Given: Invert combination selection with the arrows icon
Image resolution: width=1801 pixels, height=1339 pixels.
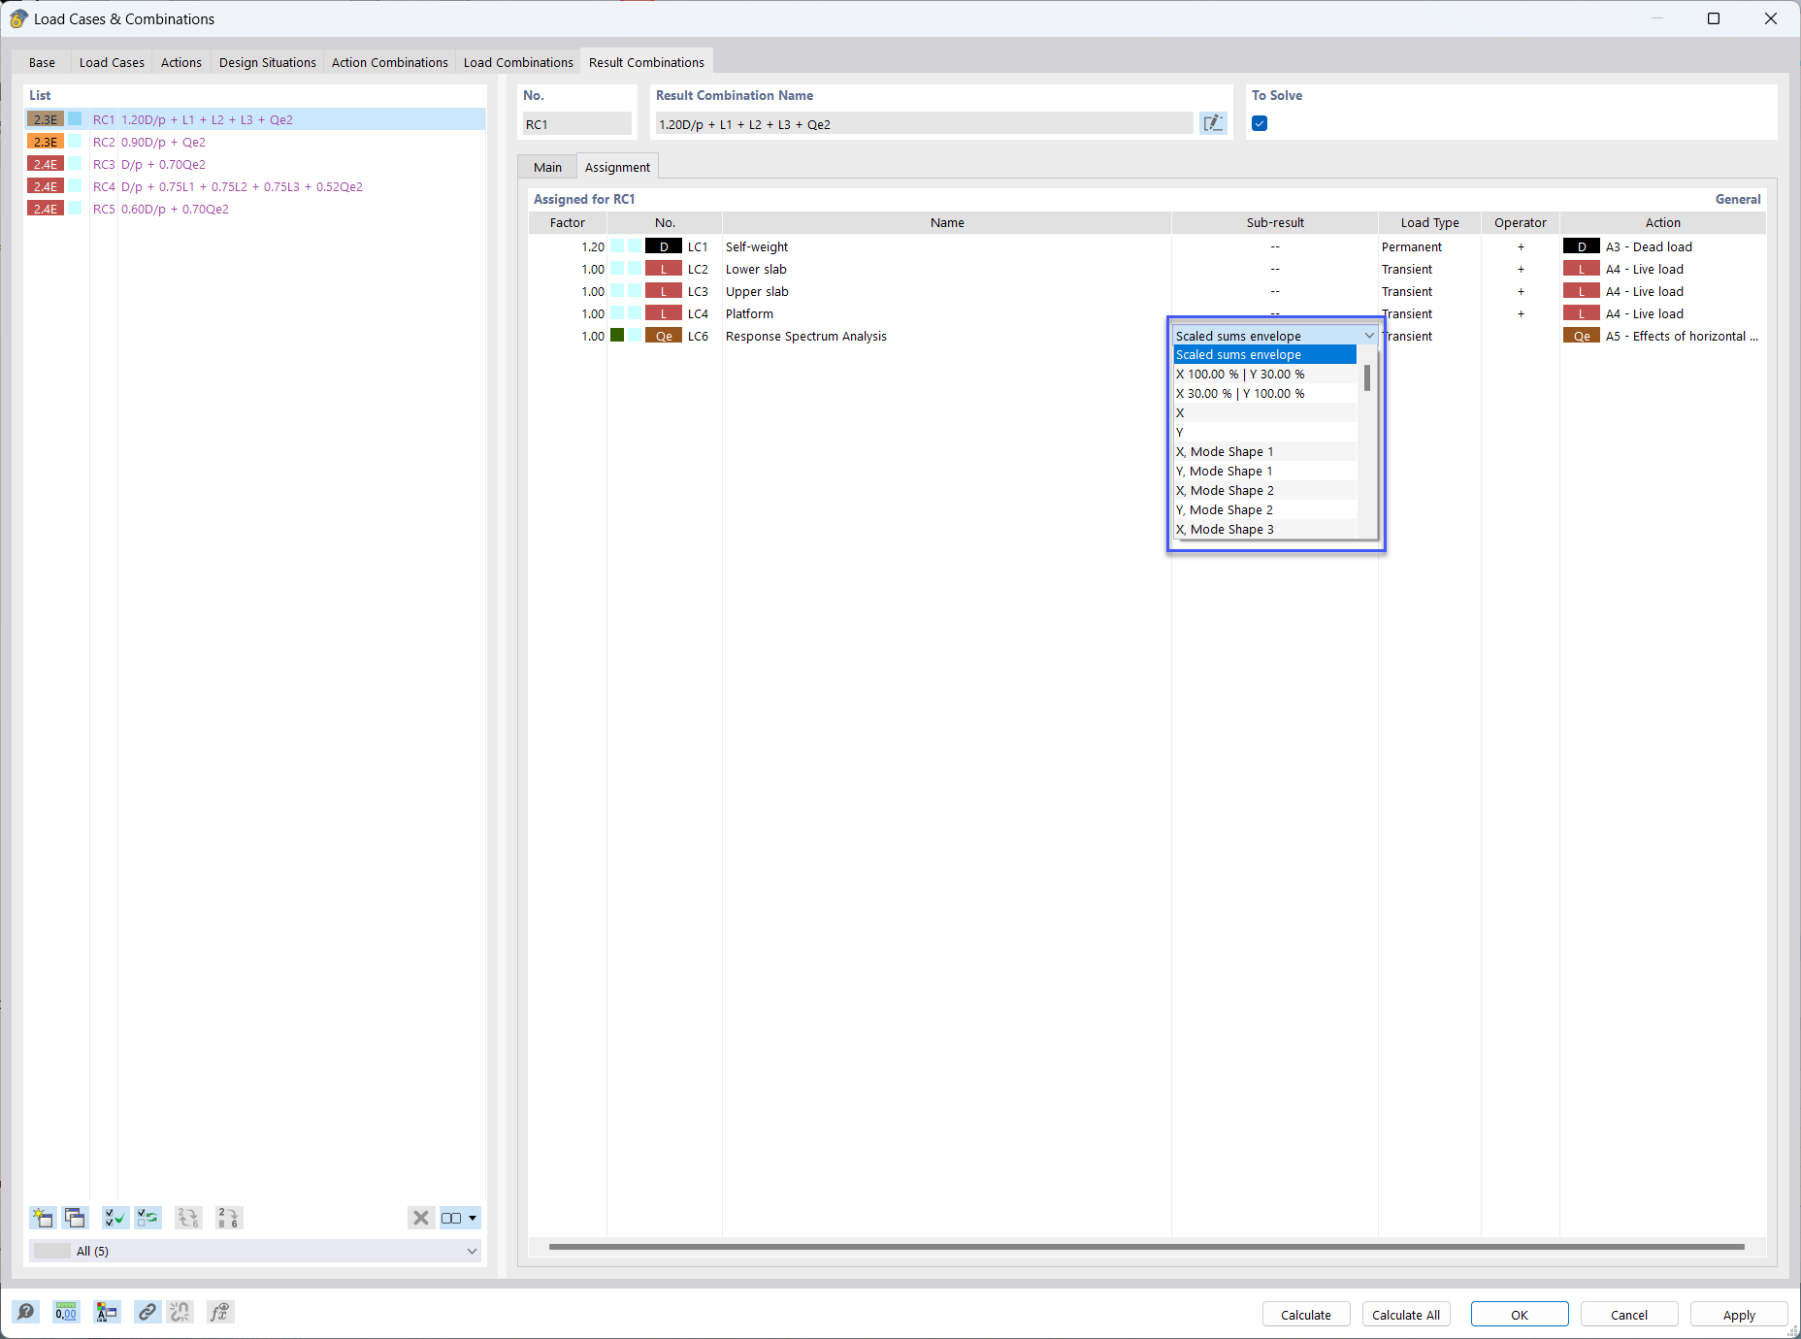Looking at the screenshot, I should [147, 1218].
